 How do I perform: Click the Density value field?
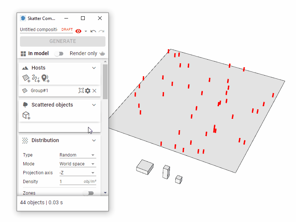pos(70,182)
